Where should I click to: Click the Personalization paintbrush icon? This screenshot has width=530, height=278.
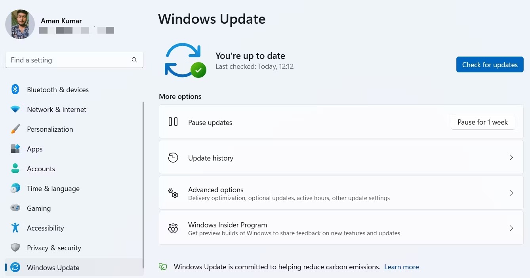(15, 129)
